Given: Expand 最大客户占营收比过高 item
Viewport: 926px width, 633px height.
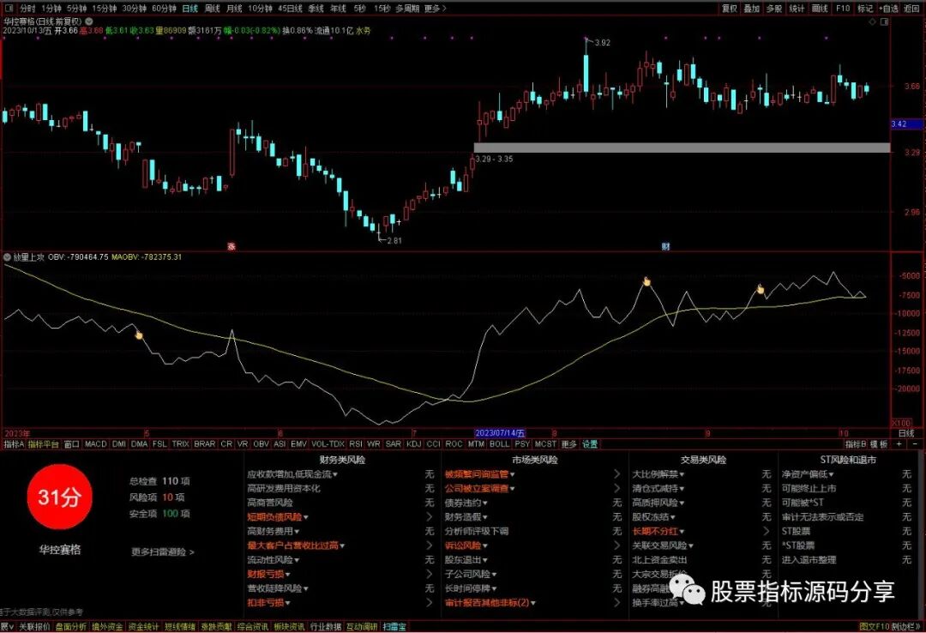Looking at the screenshot, I should pyautogui.click(x=296, y=546).
